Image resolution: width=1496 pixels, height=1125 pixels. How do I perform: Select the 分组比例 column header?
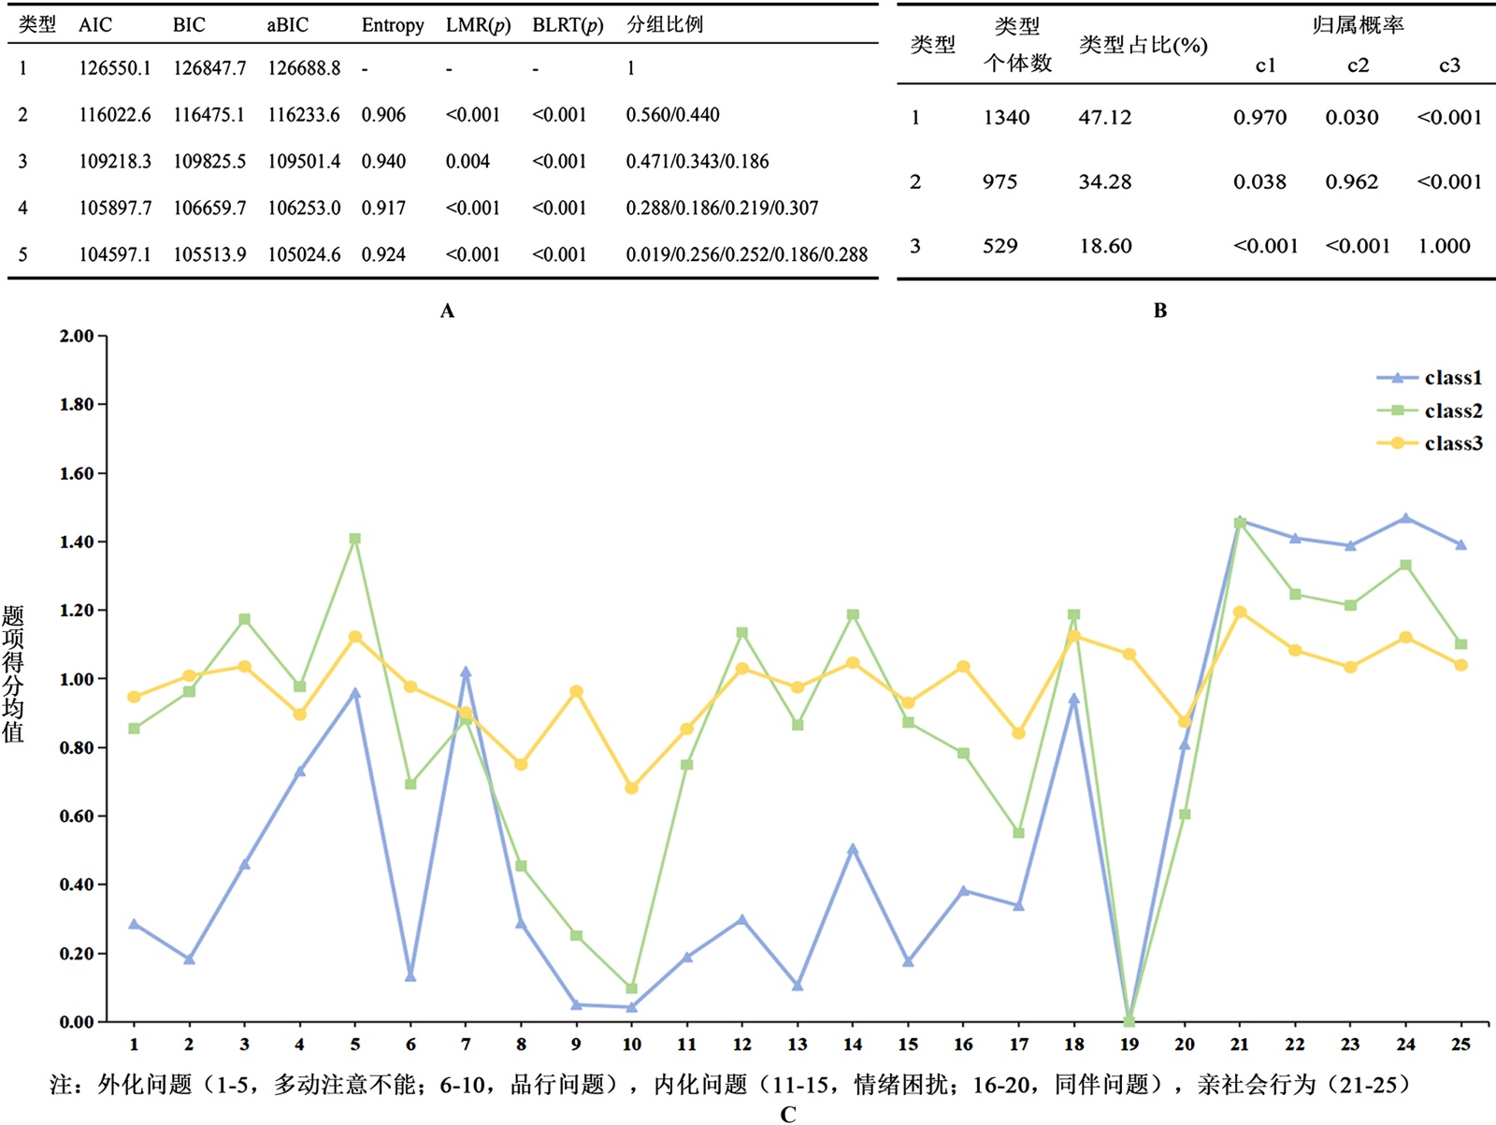(664, 25)
